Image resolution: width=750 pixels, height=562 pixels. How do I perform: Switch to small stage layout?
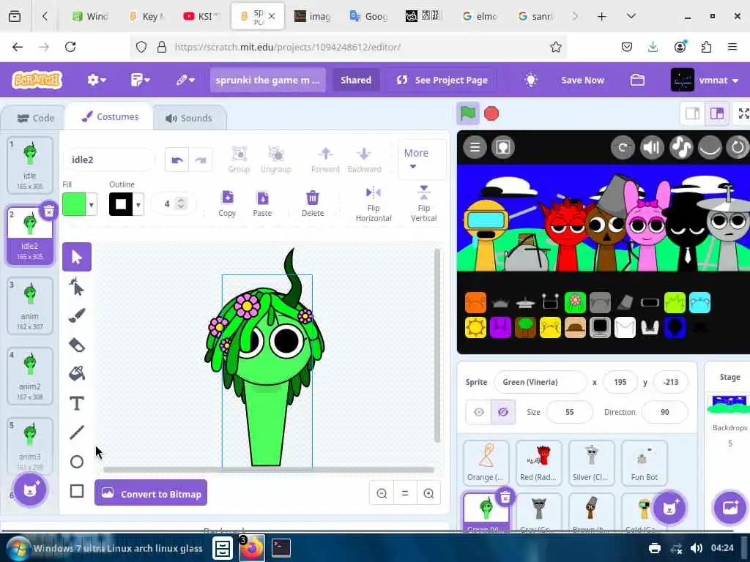tap(693, 113)
